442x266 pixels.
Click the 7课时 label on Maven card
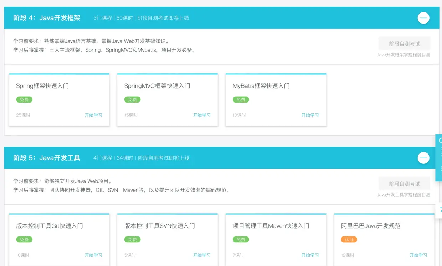coord(238,255)
